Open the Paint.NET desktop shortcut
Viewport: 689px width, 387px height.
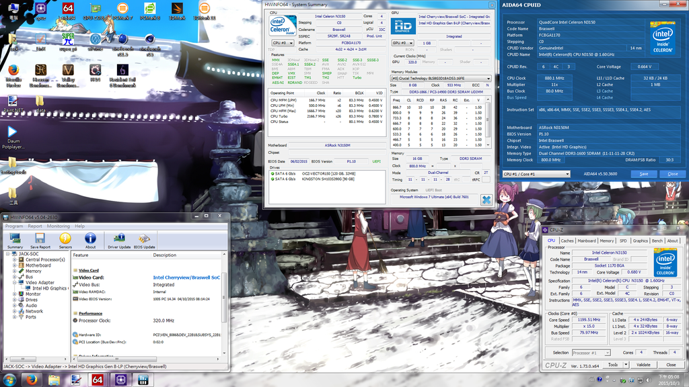(13, 104)
